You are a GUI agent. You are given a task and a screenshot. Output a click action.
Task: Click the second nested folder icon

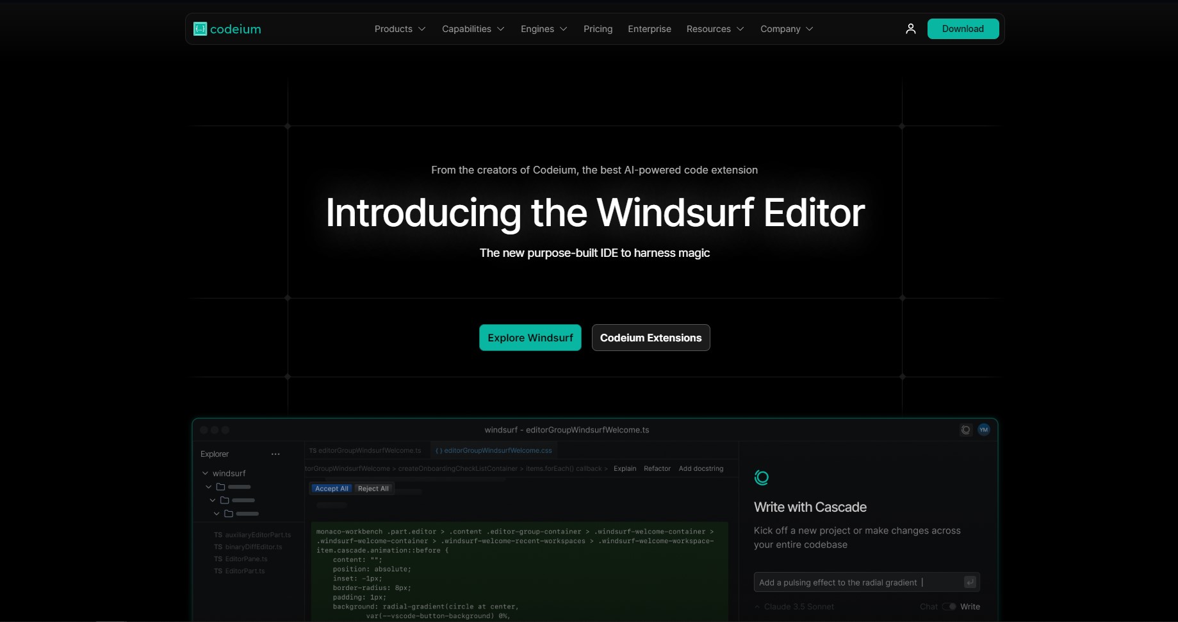click(225, 500)
